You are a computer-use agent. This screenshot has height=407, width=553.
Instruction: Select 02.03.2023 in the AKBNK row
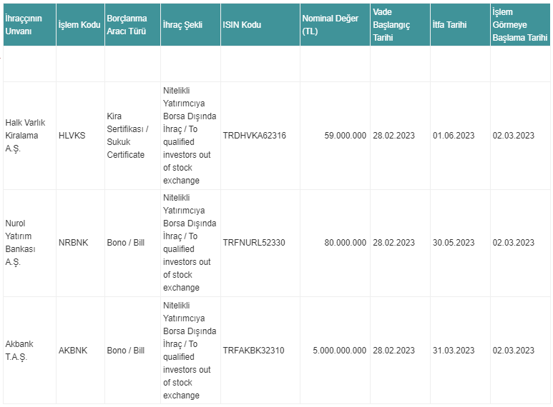[x=514, y=351]
